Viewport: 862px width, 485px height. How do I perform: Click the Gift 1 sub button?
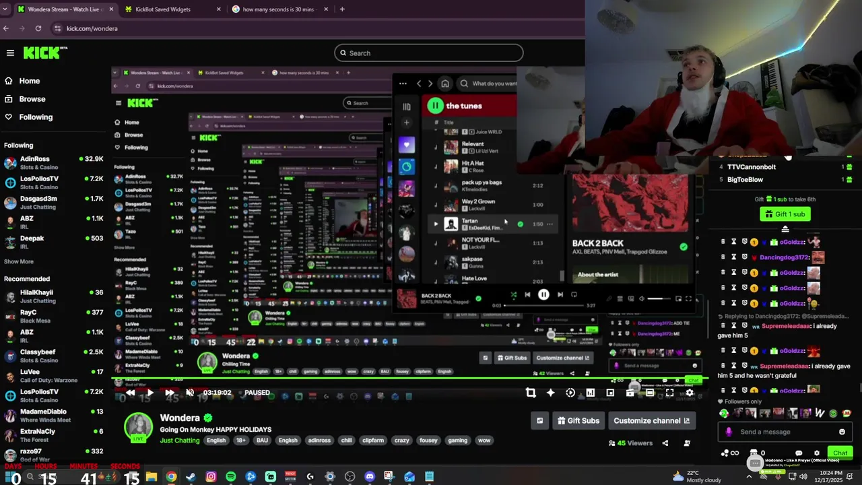tap(785, 214)
